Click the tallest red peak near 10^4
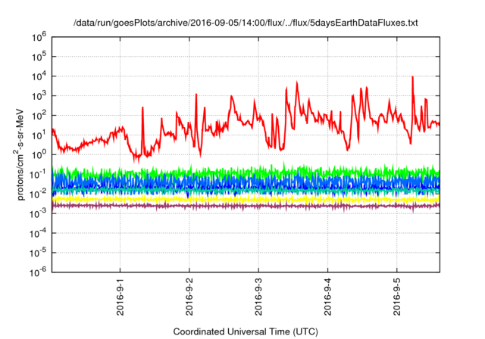This screenshot has height=339, width=485. click(412, 78)
